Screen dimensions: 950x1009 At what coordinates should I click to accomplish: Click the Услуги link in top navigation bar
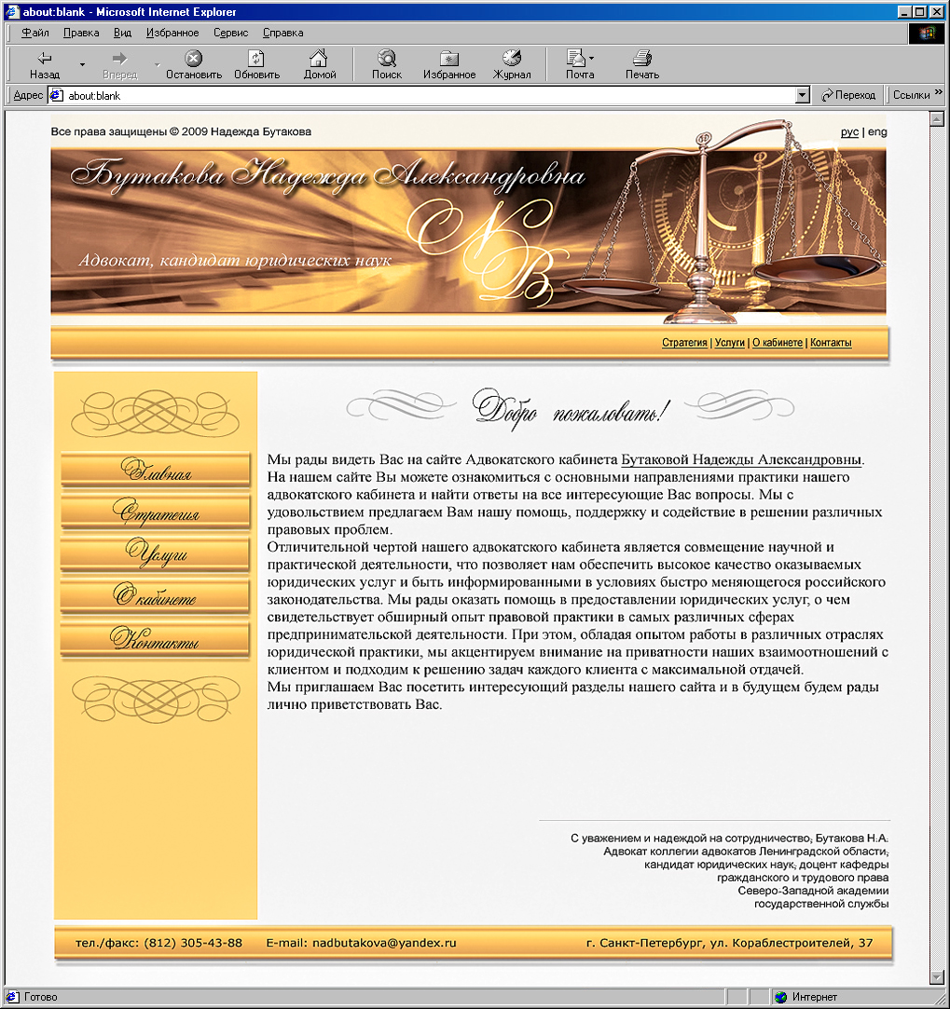tap(729, 343)
